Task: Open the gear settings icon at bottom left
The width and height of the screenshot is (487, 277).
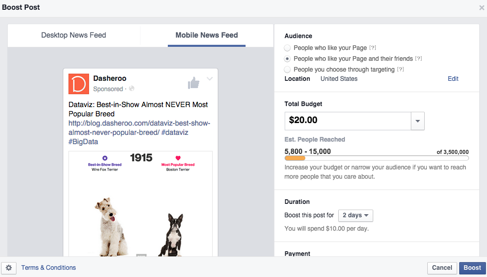Action: 9,268
